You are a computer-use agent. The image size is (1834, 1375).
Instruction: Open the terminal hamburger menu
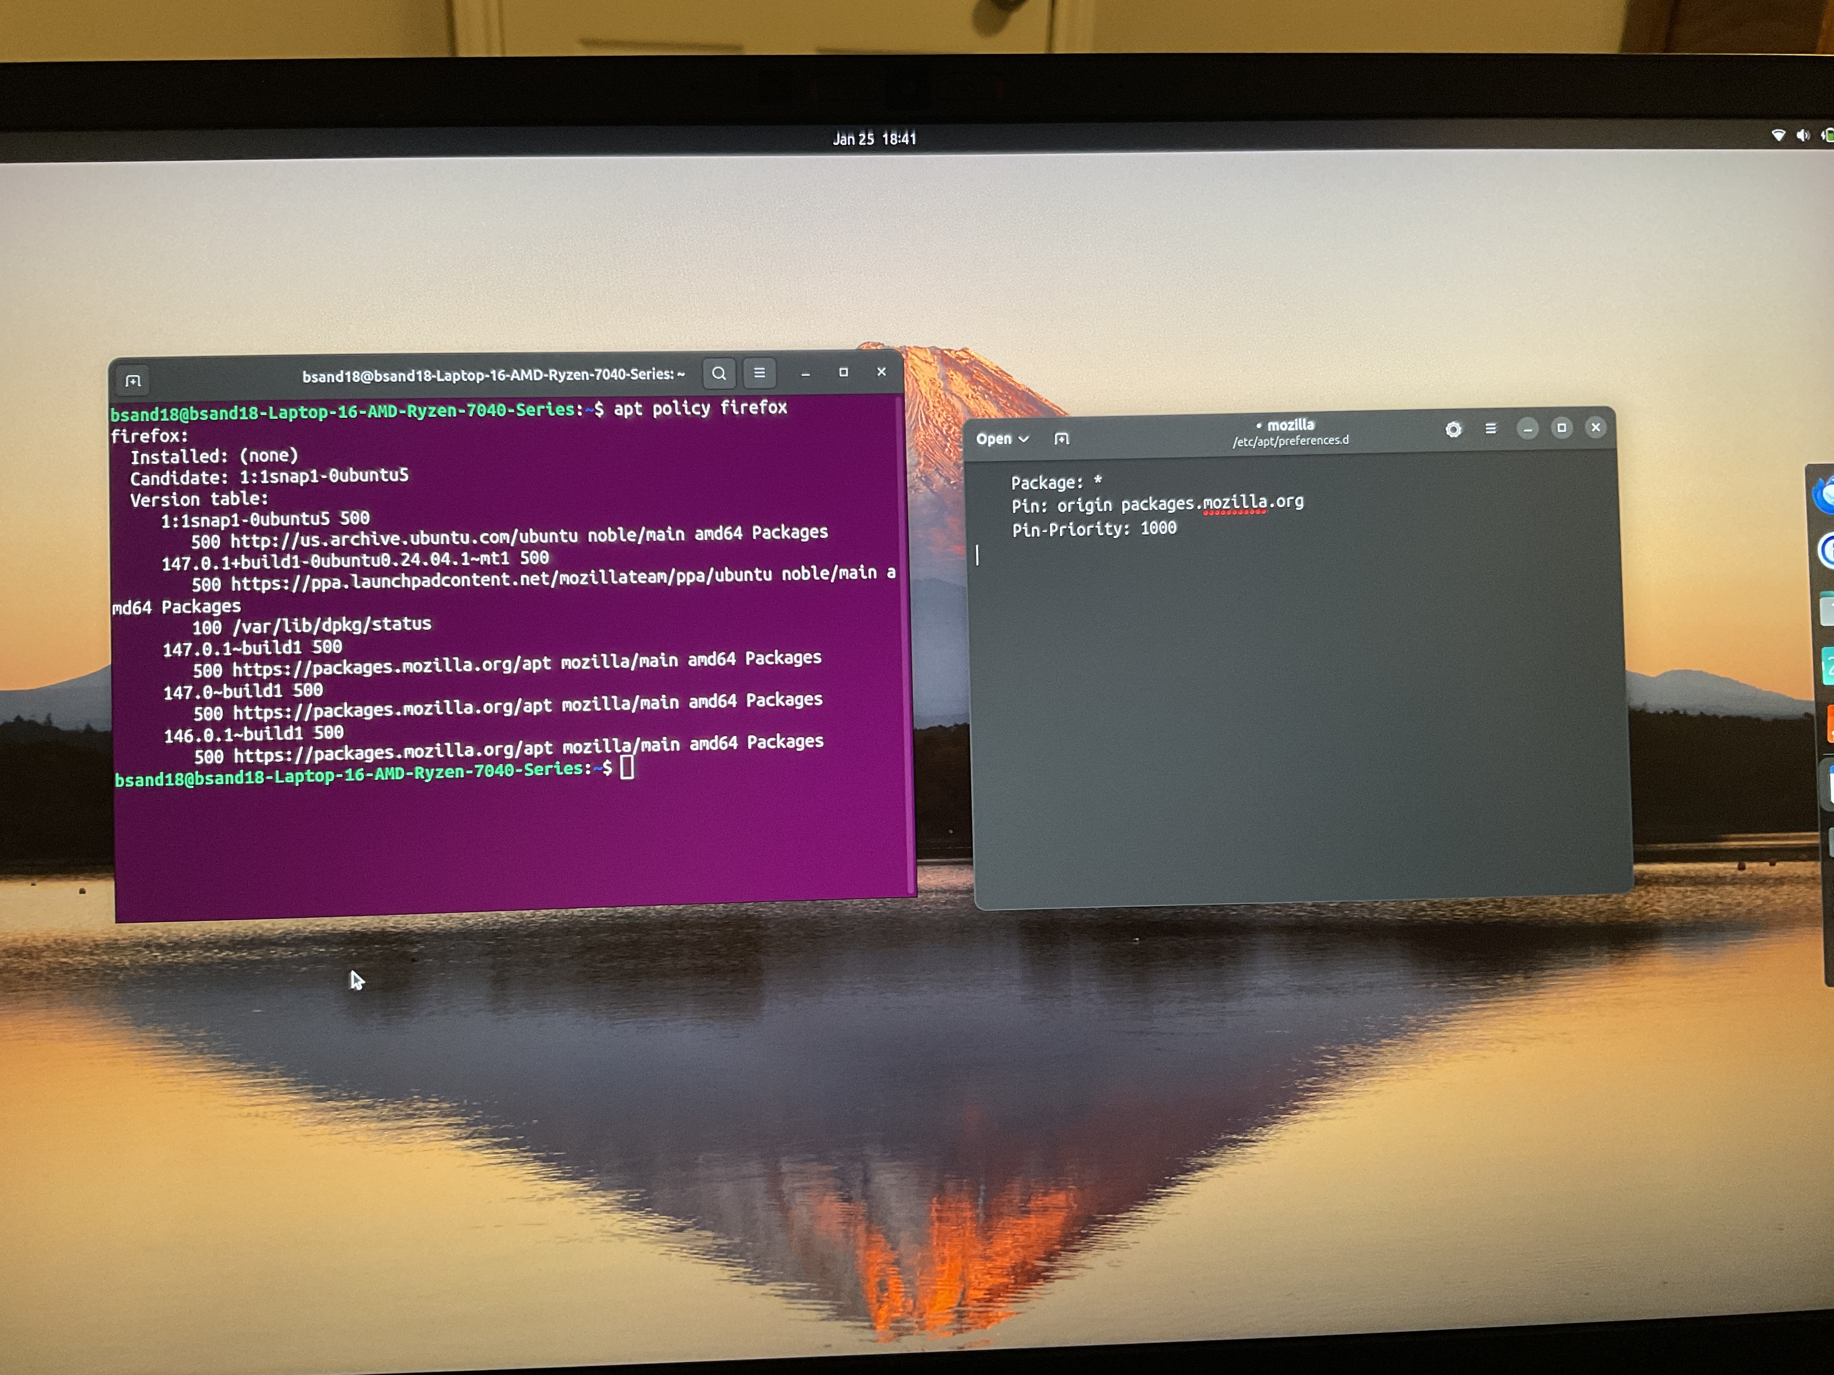pyautogui.click(x=760, y=373)
